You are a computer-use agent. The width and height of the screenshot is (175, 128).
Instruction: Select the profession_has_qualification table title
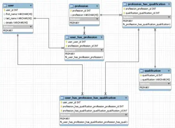(x=147, y=4)
